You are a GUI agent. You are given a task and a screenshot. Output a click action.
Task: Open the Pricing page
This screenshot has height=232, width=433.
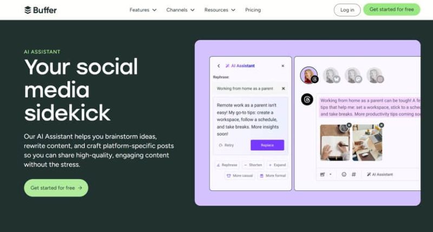coord(253,10)
